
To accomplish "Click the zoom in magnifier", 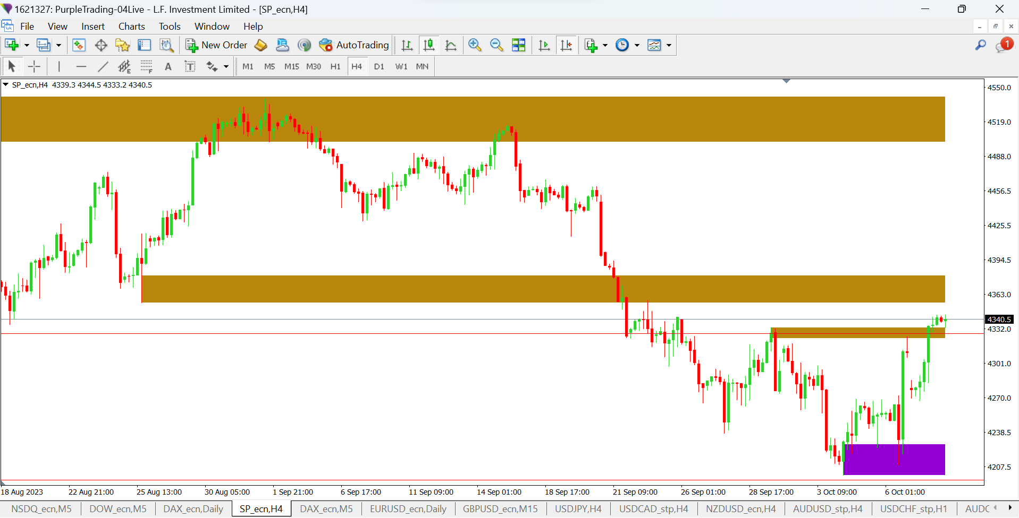I will pyautogui.click(x=475, y=46).
